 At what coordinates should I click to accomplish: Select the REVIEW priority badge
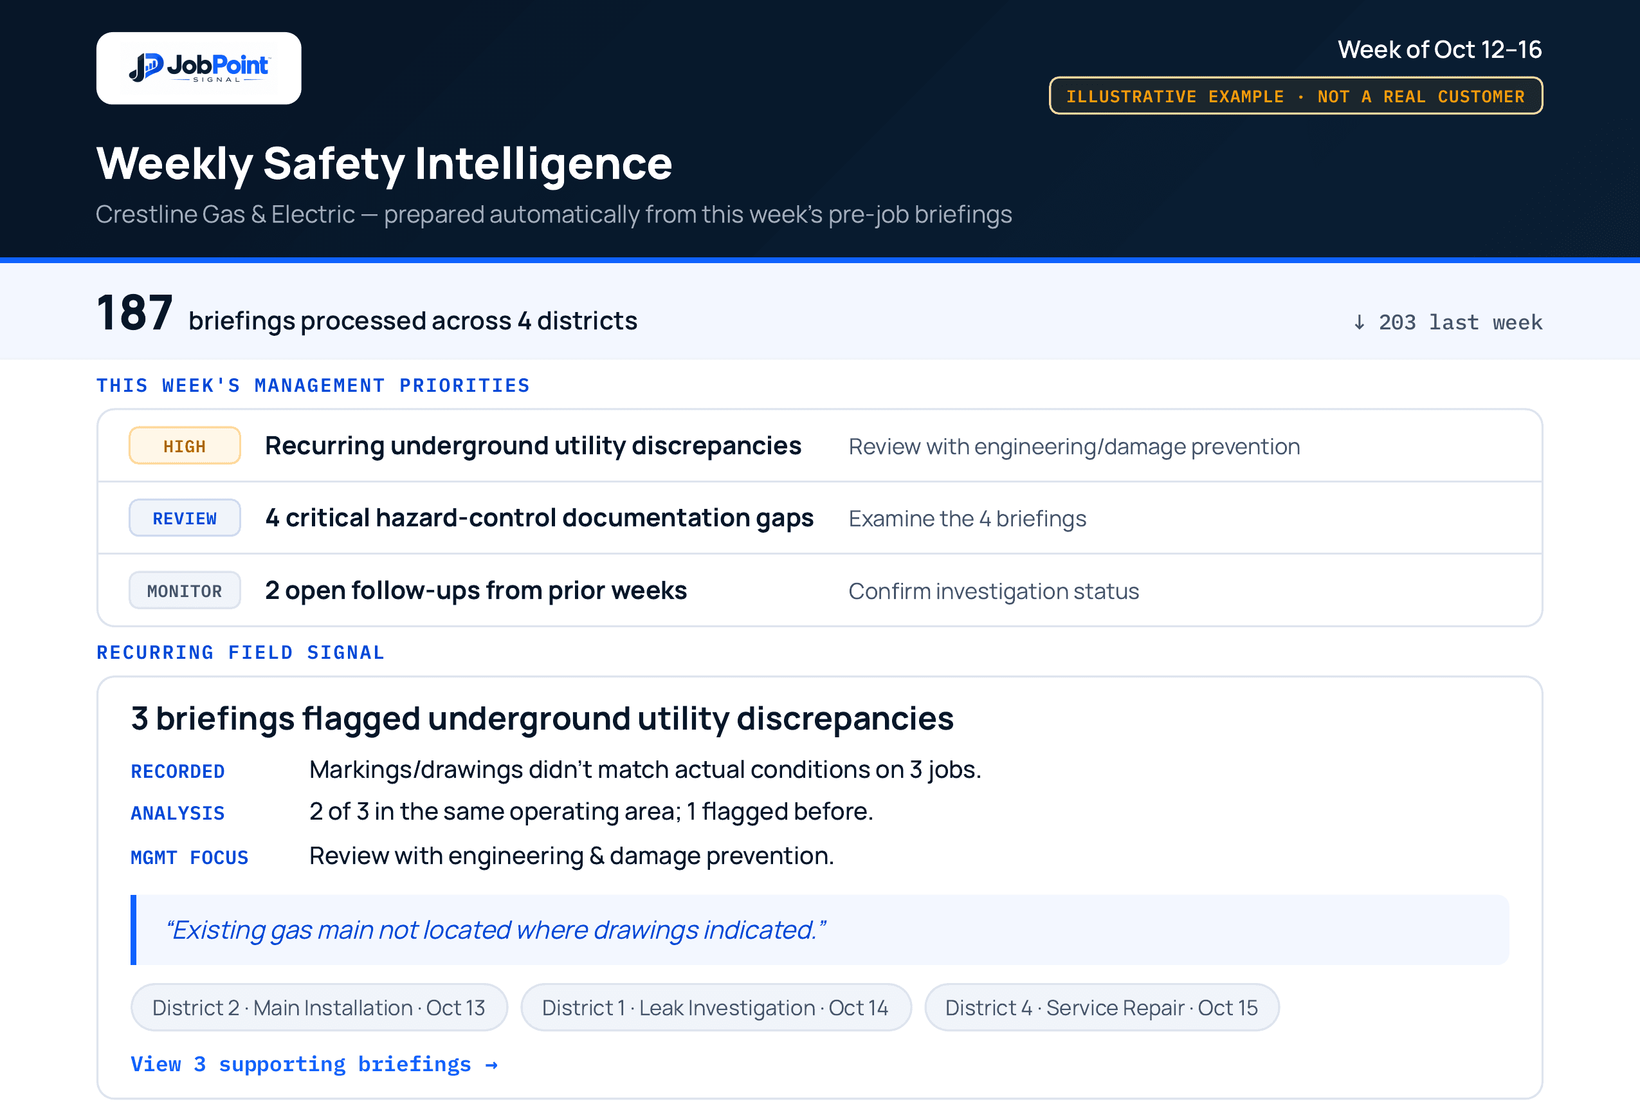click(x=184, y=518)
